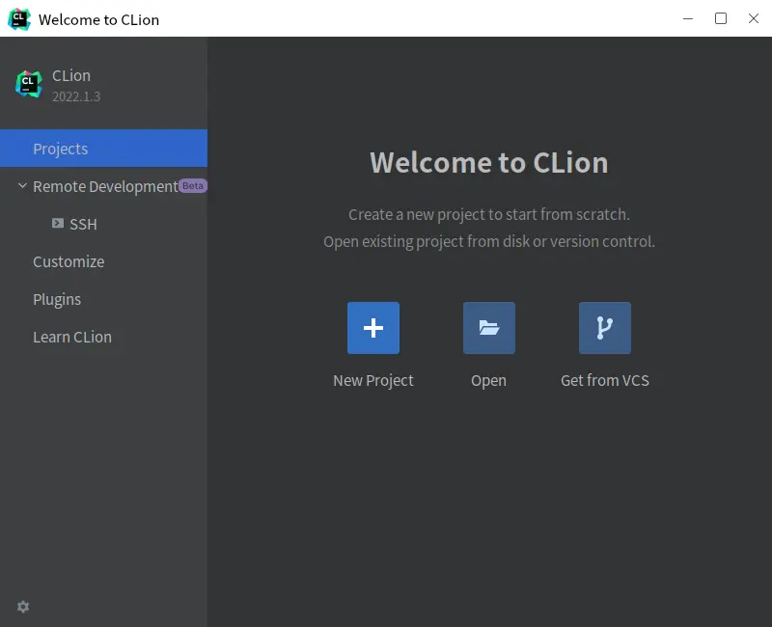This screenshot has height=627, width=772.
Task: Select SSH under Remote Development
Action: click(x=83, y=225)
